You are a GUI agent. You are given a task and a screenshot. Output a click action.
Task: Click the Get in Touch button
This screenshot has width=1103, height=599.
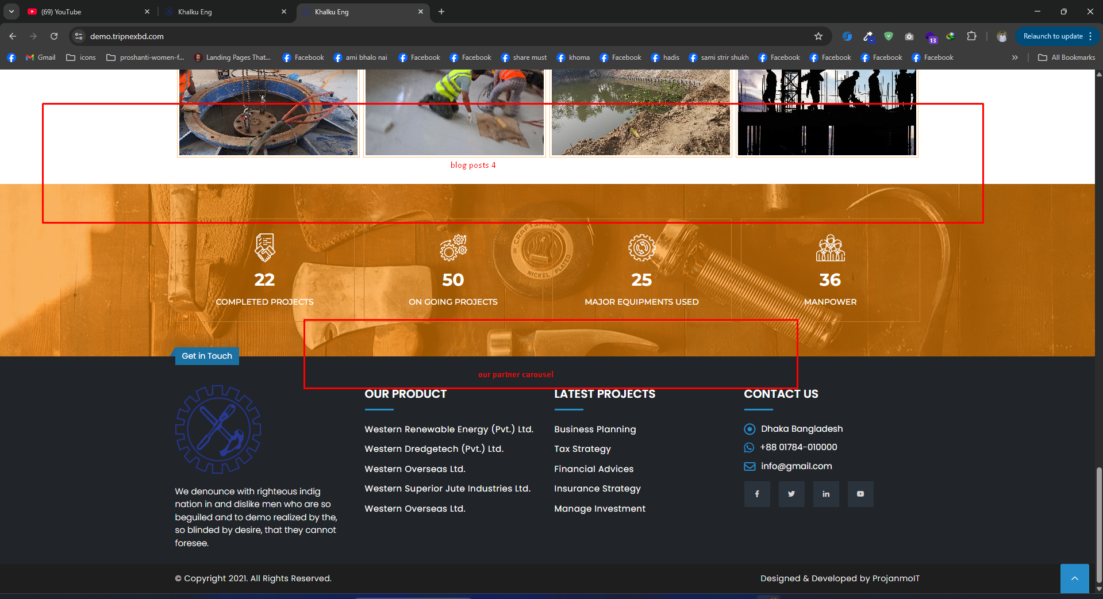[x=207, y=356]
